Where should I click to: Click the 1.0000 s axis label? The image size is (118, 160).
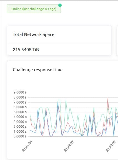20,132
